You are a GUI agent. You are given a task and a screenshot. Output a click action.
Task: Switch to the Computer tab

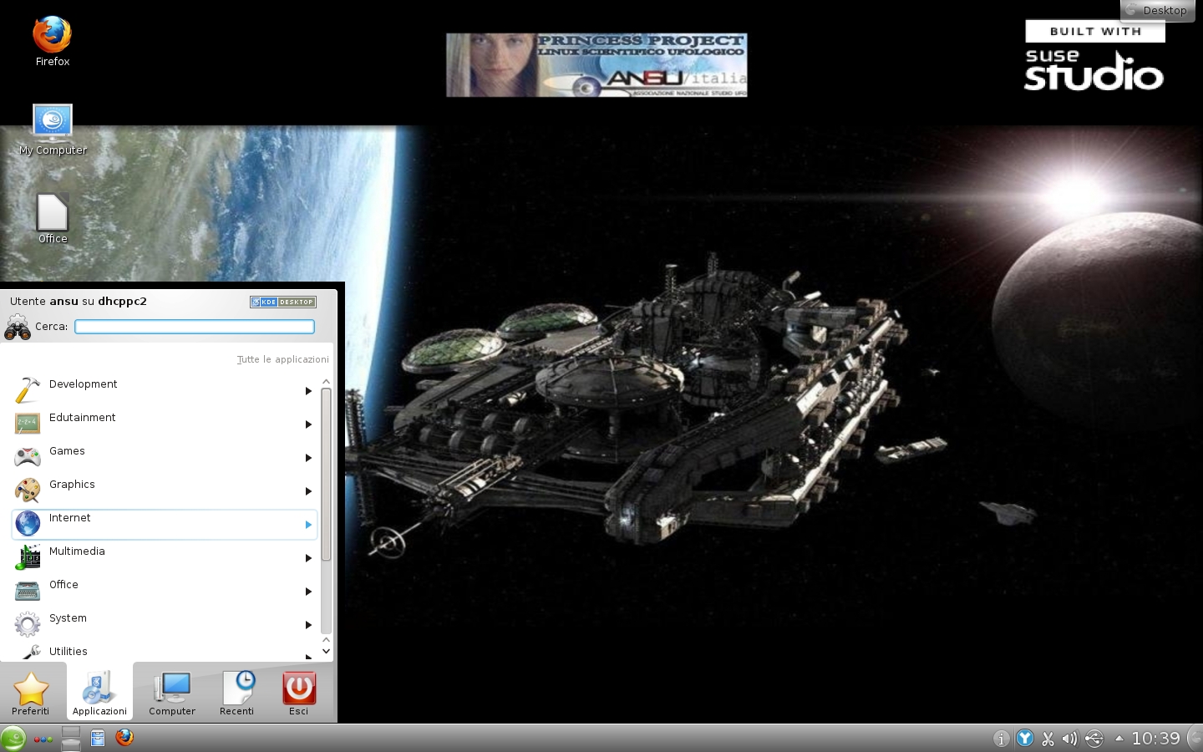[172, 692]
